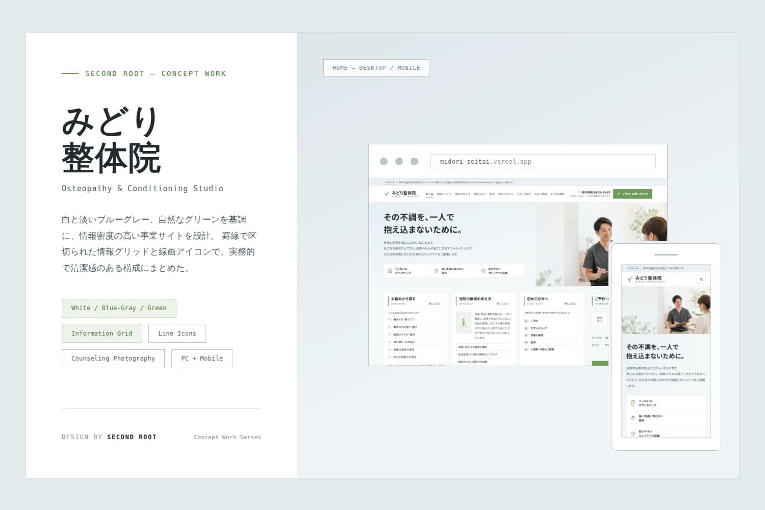Click Osteopathy & Conditioning Studio subtitle
Viewport: 765px width, 510px height.
142,189
